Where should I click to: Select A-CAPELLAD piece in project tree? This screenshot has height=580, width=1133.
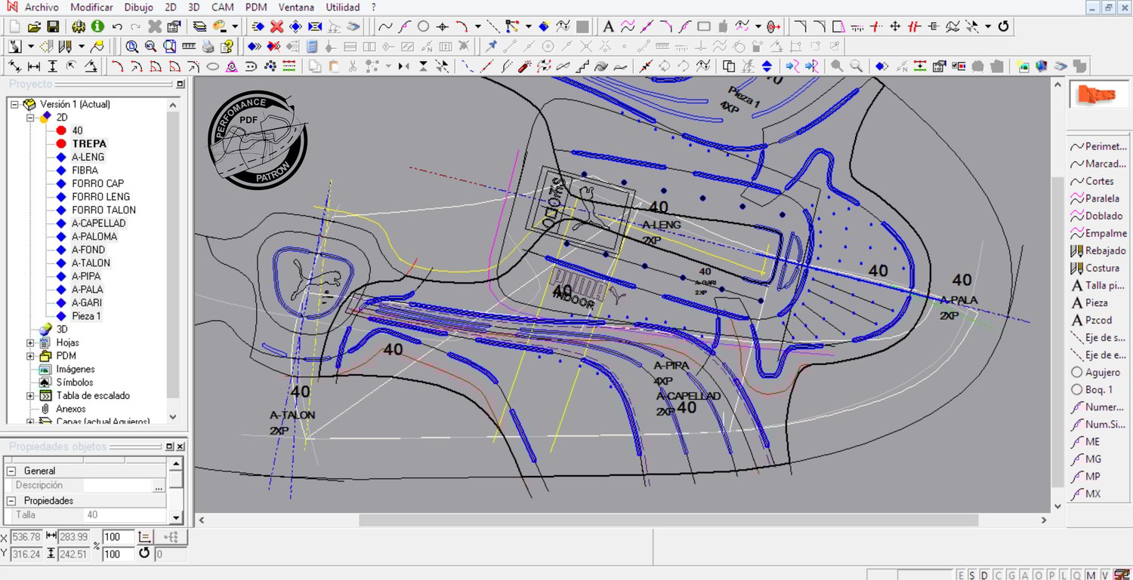(x=99, y=223)
